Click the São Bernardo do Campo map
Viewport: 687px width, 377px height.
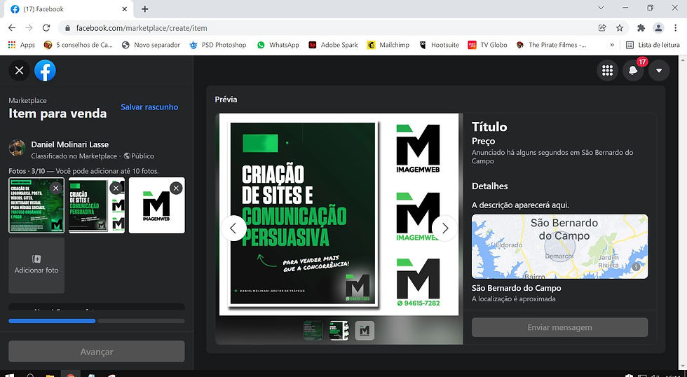559,247
